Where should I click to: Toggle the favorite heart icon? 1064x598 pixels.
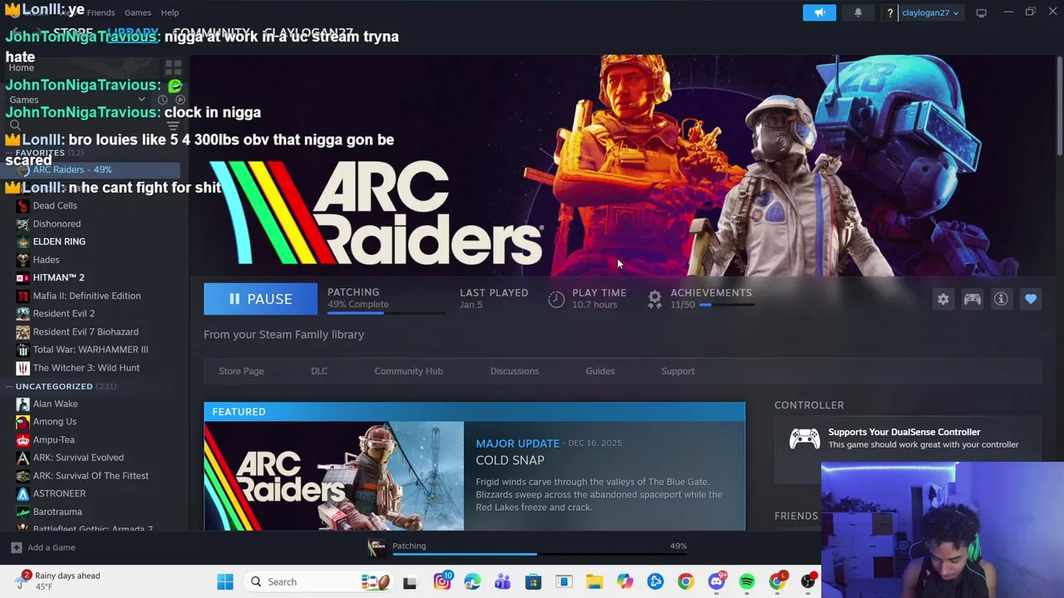tap(1031, 299)
